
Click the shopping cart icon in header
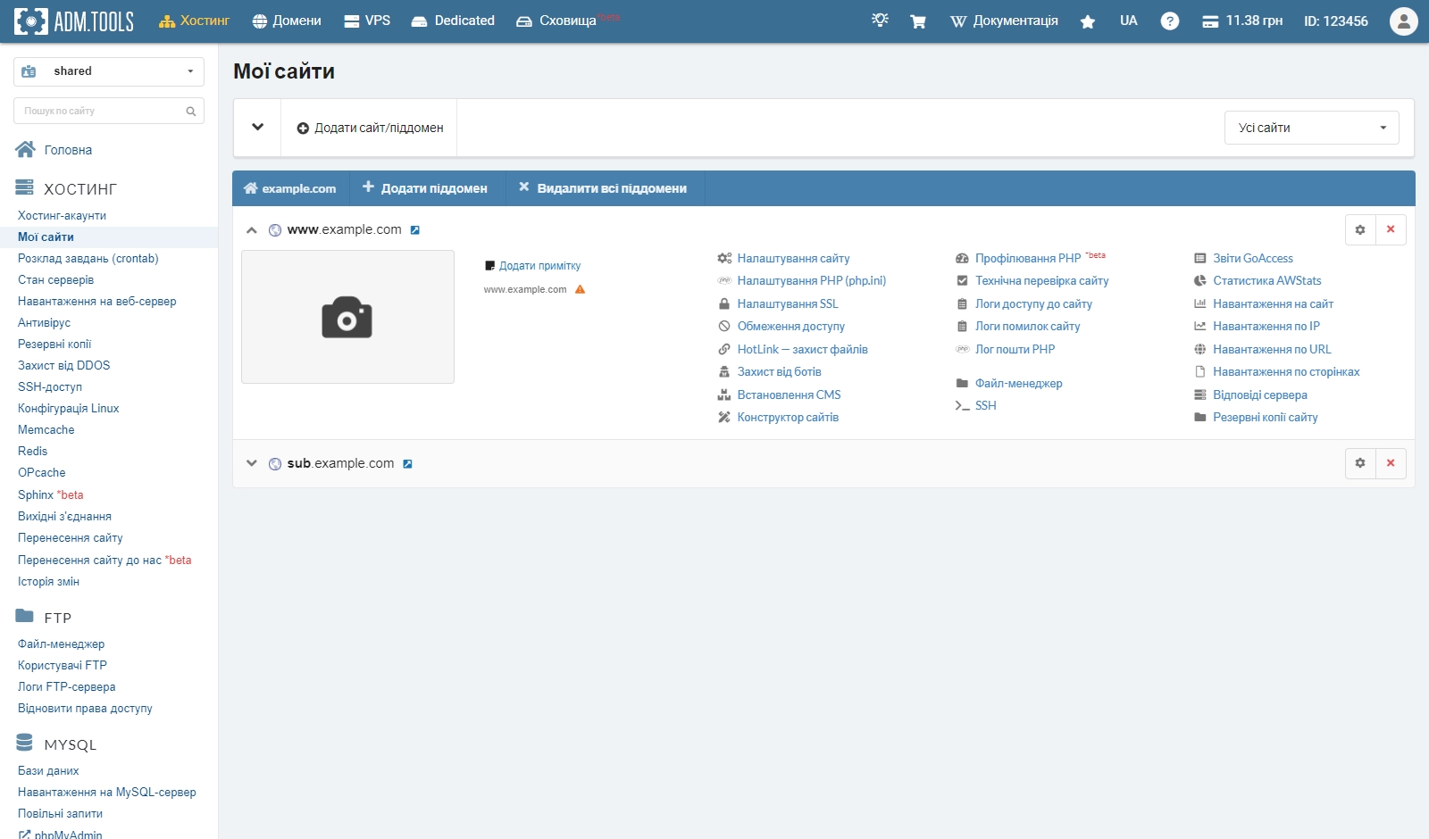(x=917, y=21)
